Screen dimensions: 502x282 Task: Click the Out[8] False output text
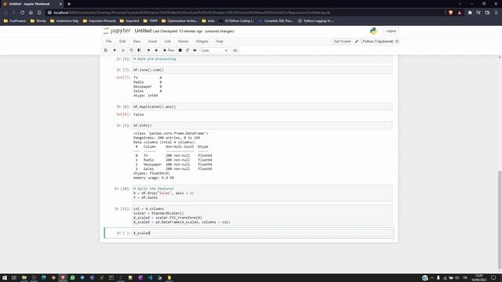(x=138, y=114)
